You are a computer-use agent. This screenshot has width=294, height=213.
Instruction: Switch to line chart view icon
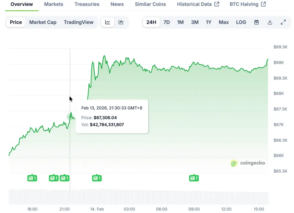(x=108, y=22)
